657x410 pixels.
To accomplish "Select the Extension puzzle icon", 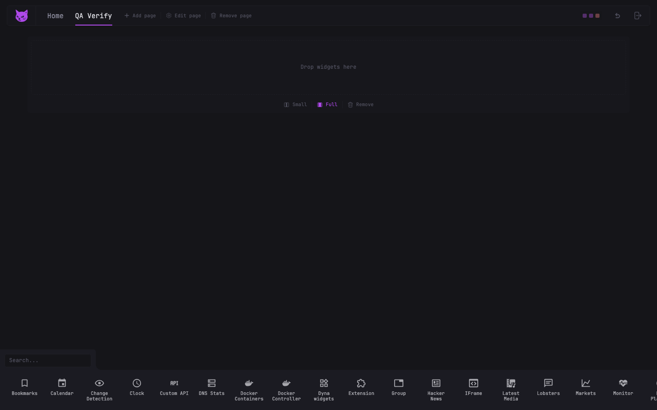I will click(361, 383).
